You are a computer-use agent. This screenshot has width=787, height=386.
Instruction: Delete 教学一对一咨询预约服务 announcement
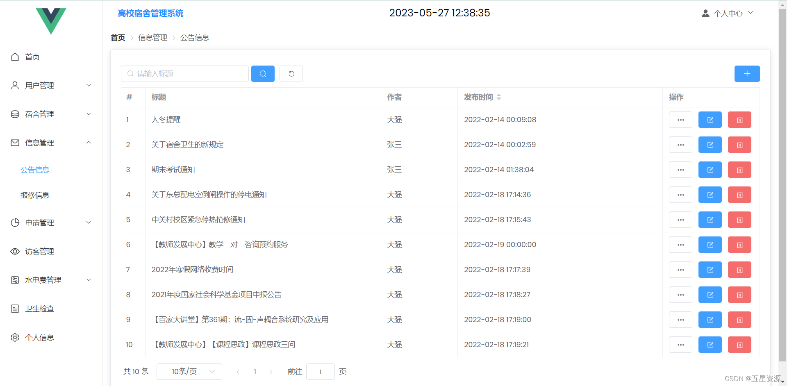click(x=739, y=245)
